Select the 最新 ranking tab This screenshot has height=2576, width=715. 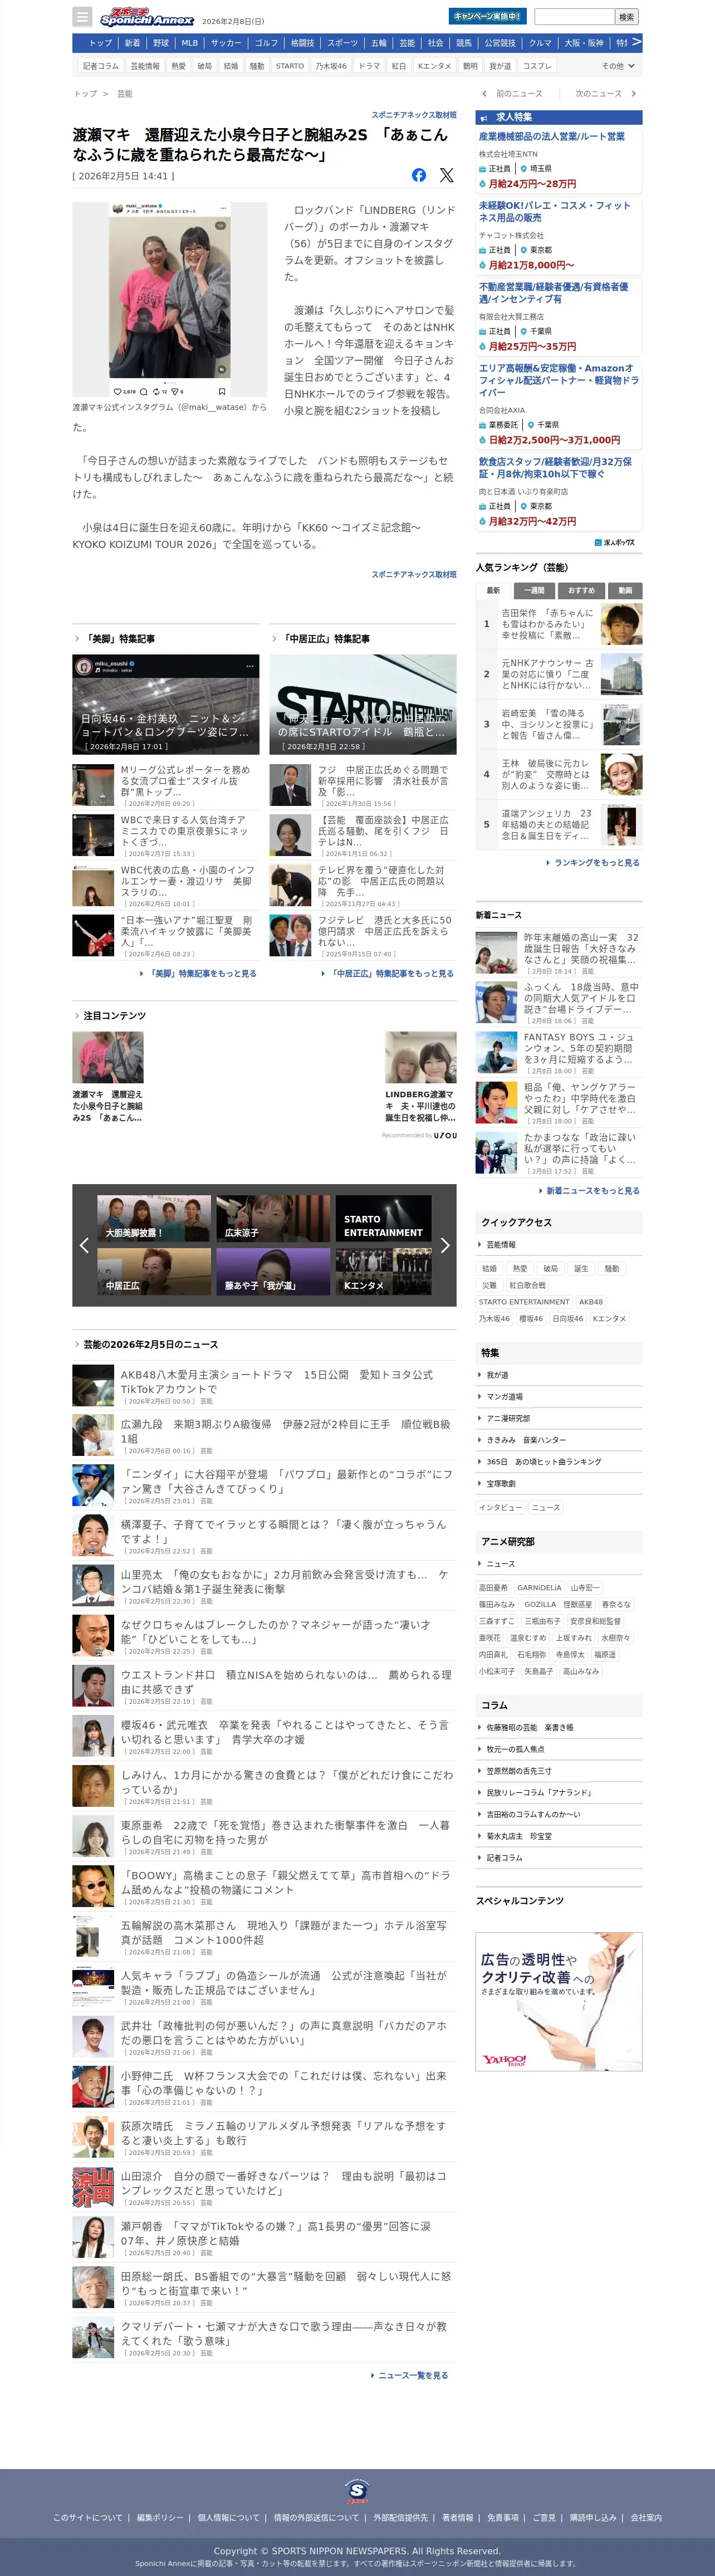coord(493,591)
